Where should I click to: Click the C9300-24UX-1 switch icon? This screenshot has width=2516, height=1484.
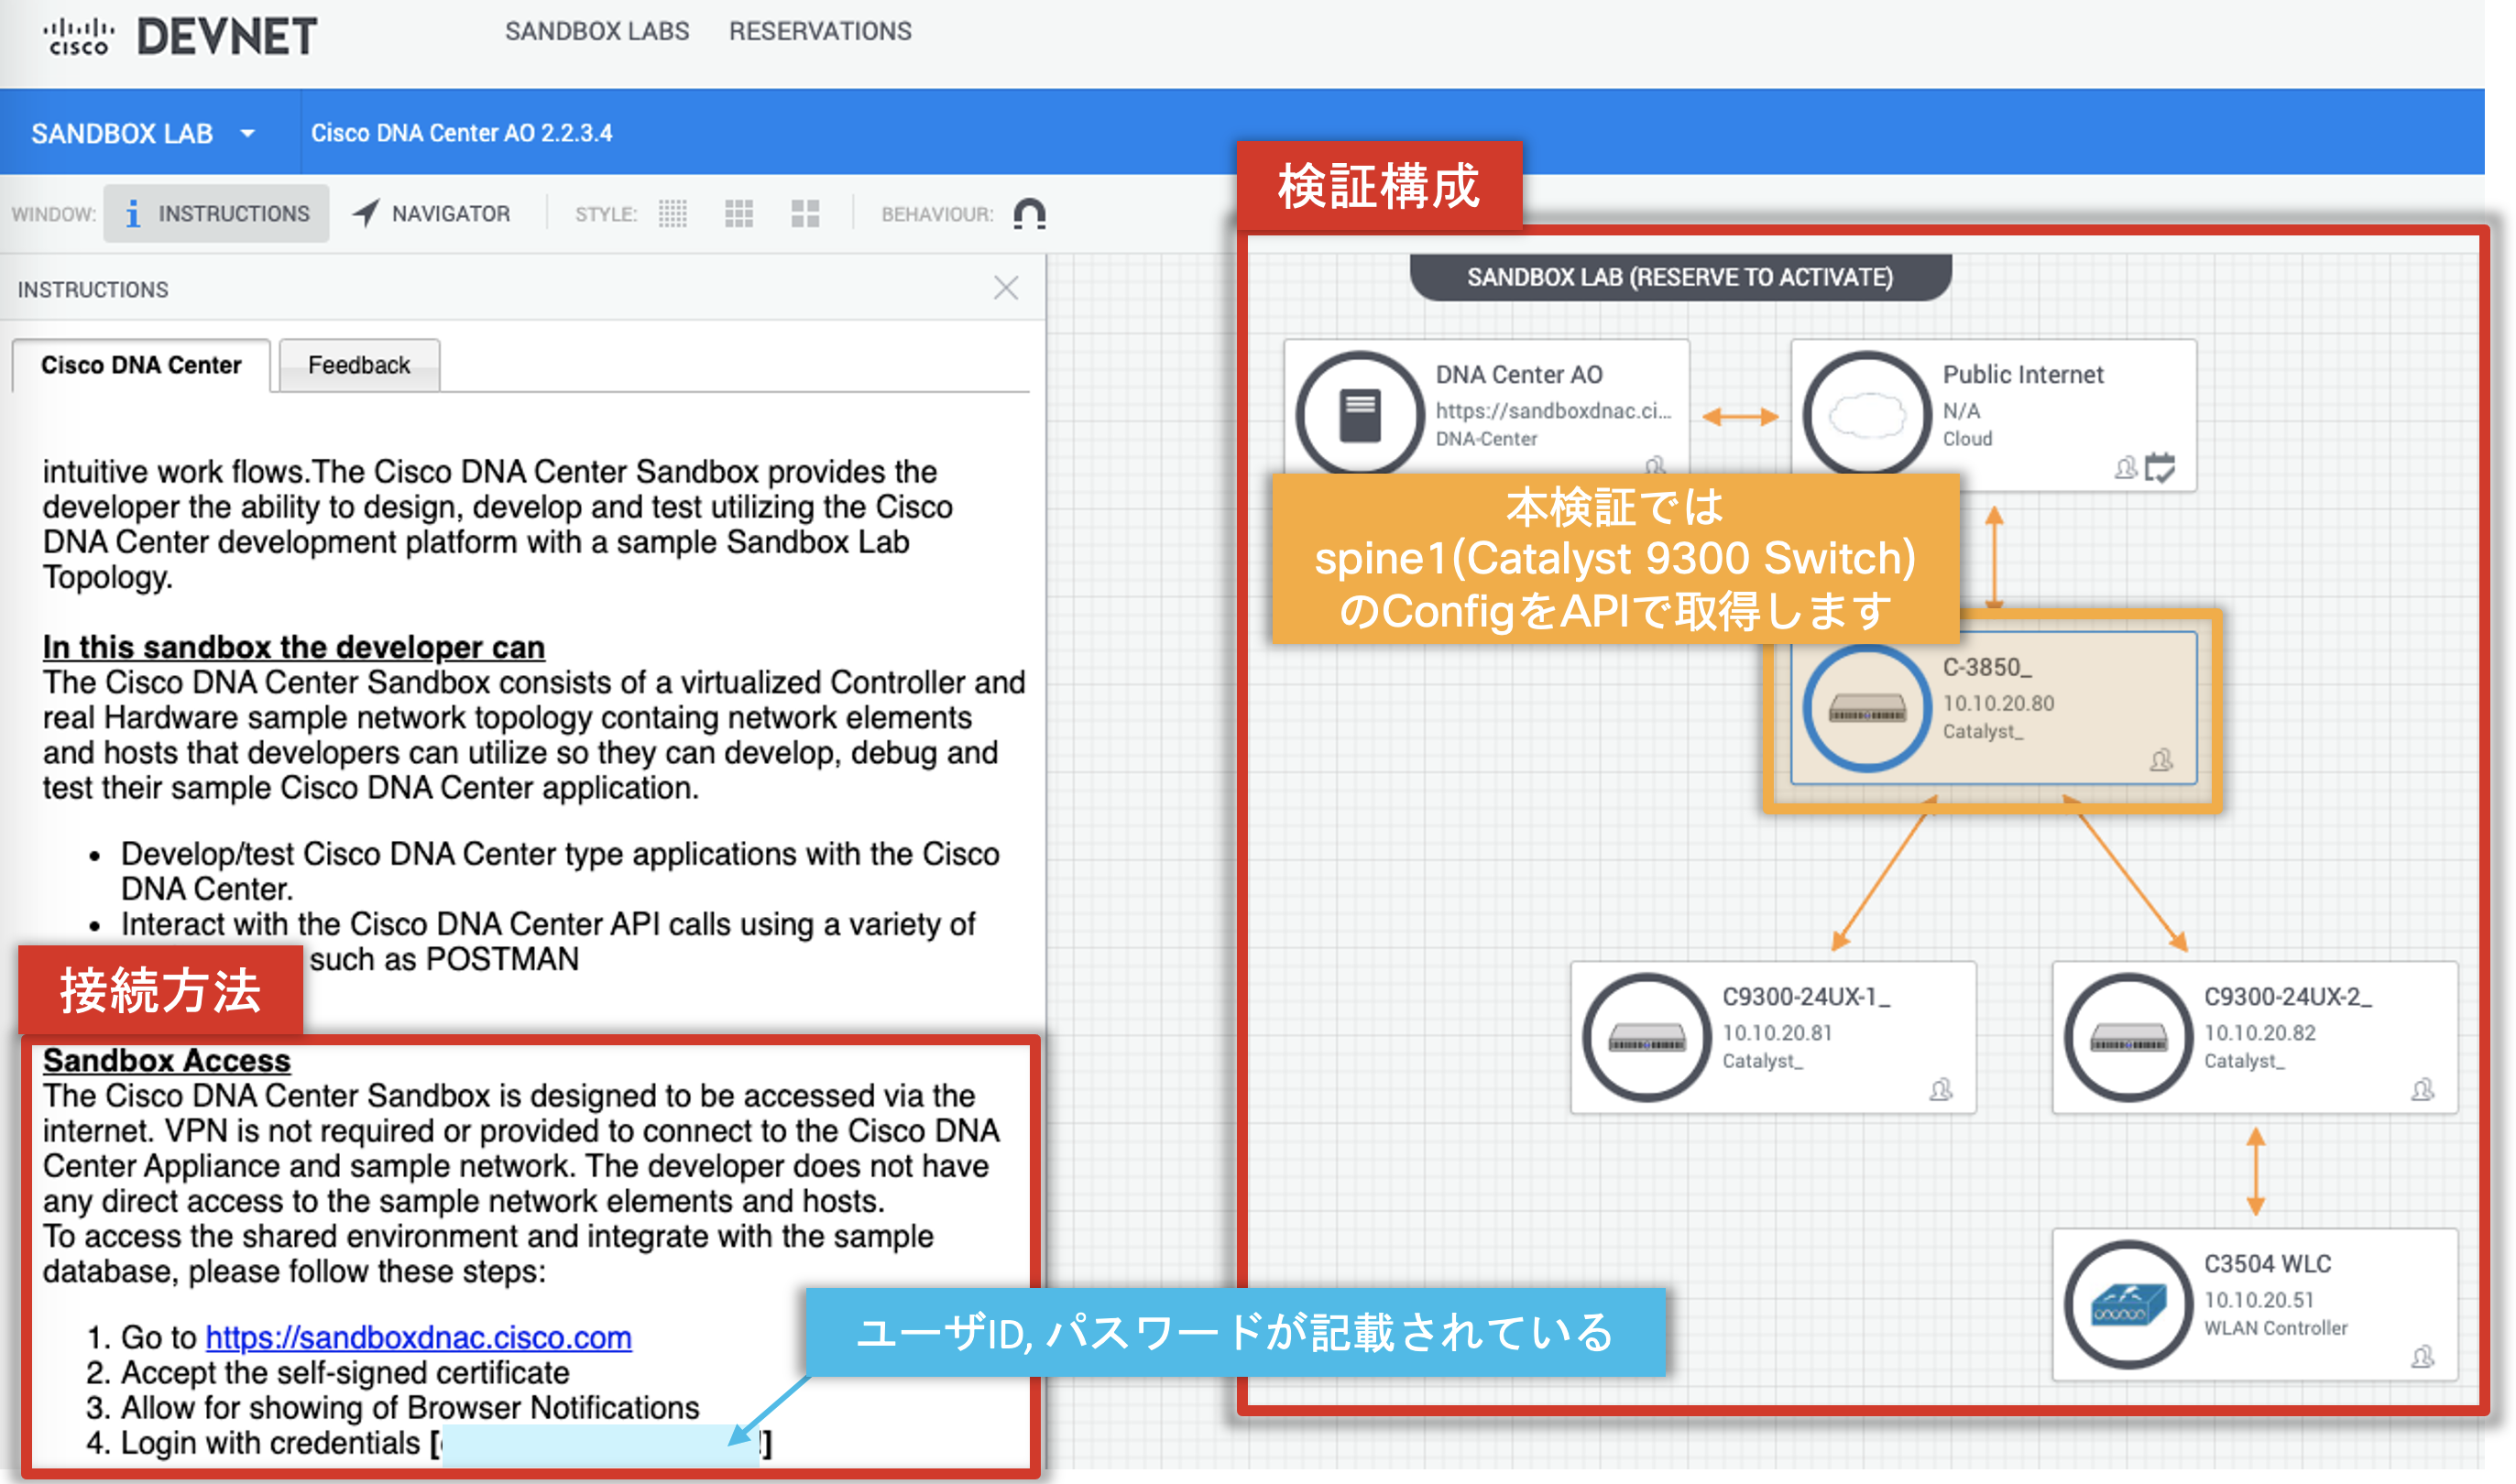[1646, 1037]
